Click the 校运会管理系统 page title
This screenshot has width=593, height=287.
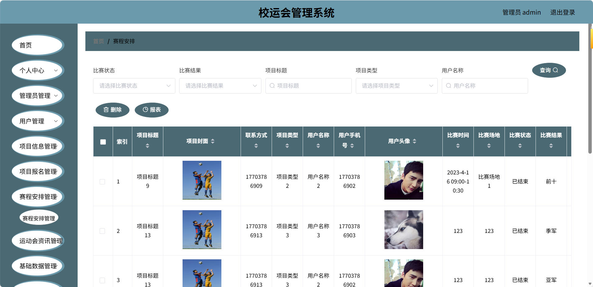(296, 13)
